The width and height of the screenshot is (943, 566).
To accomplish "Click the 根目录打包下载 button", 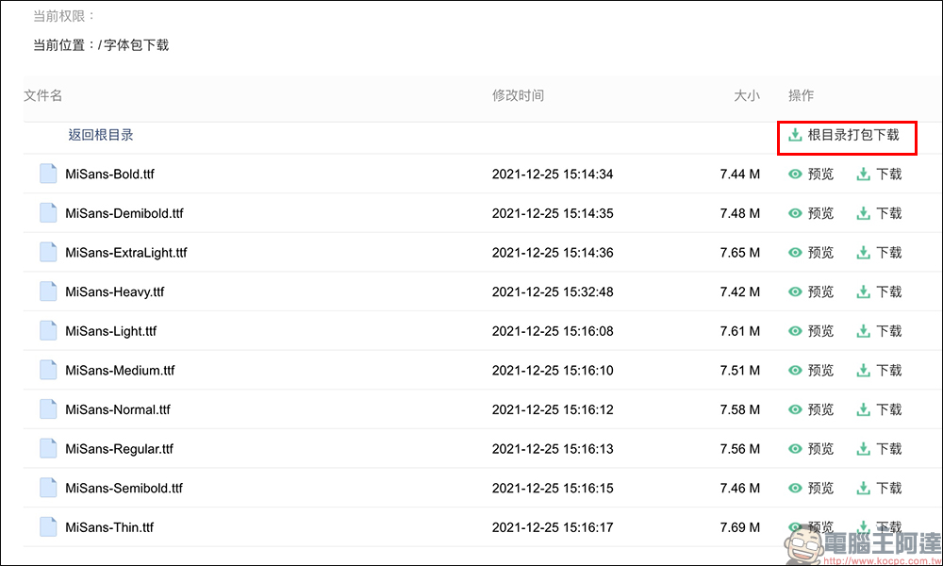I will tap(844, 135).
